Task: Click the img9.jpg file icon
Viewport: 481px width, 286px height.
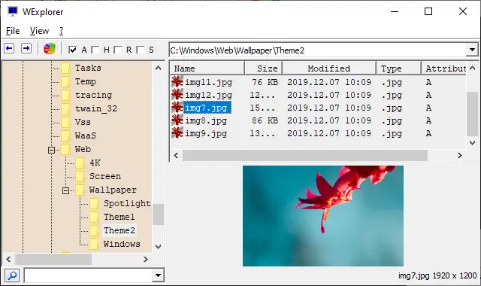Action: point(177,133)
